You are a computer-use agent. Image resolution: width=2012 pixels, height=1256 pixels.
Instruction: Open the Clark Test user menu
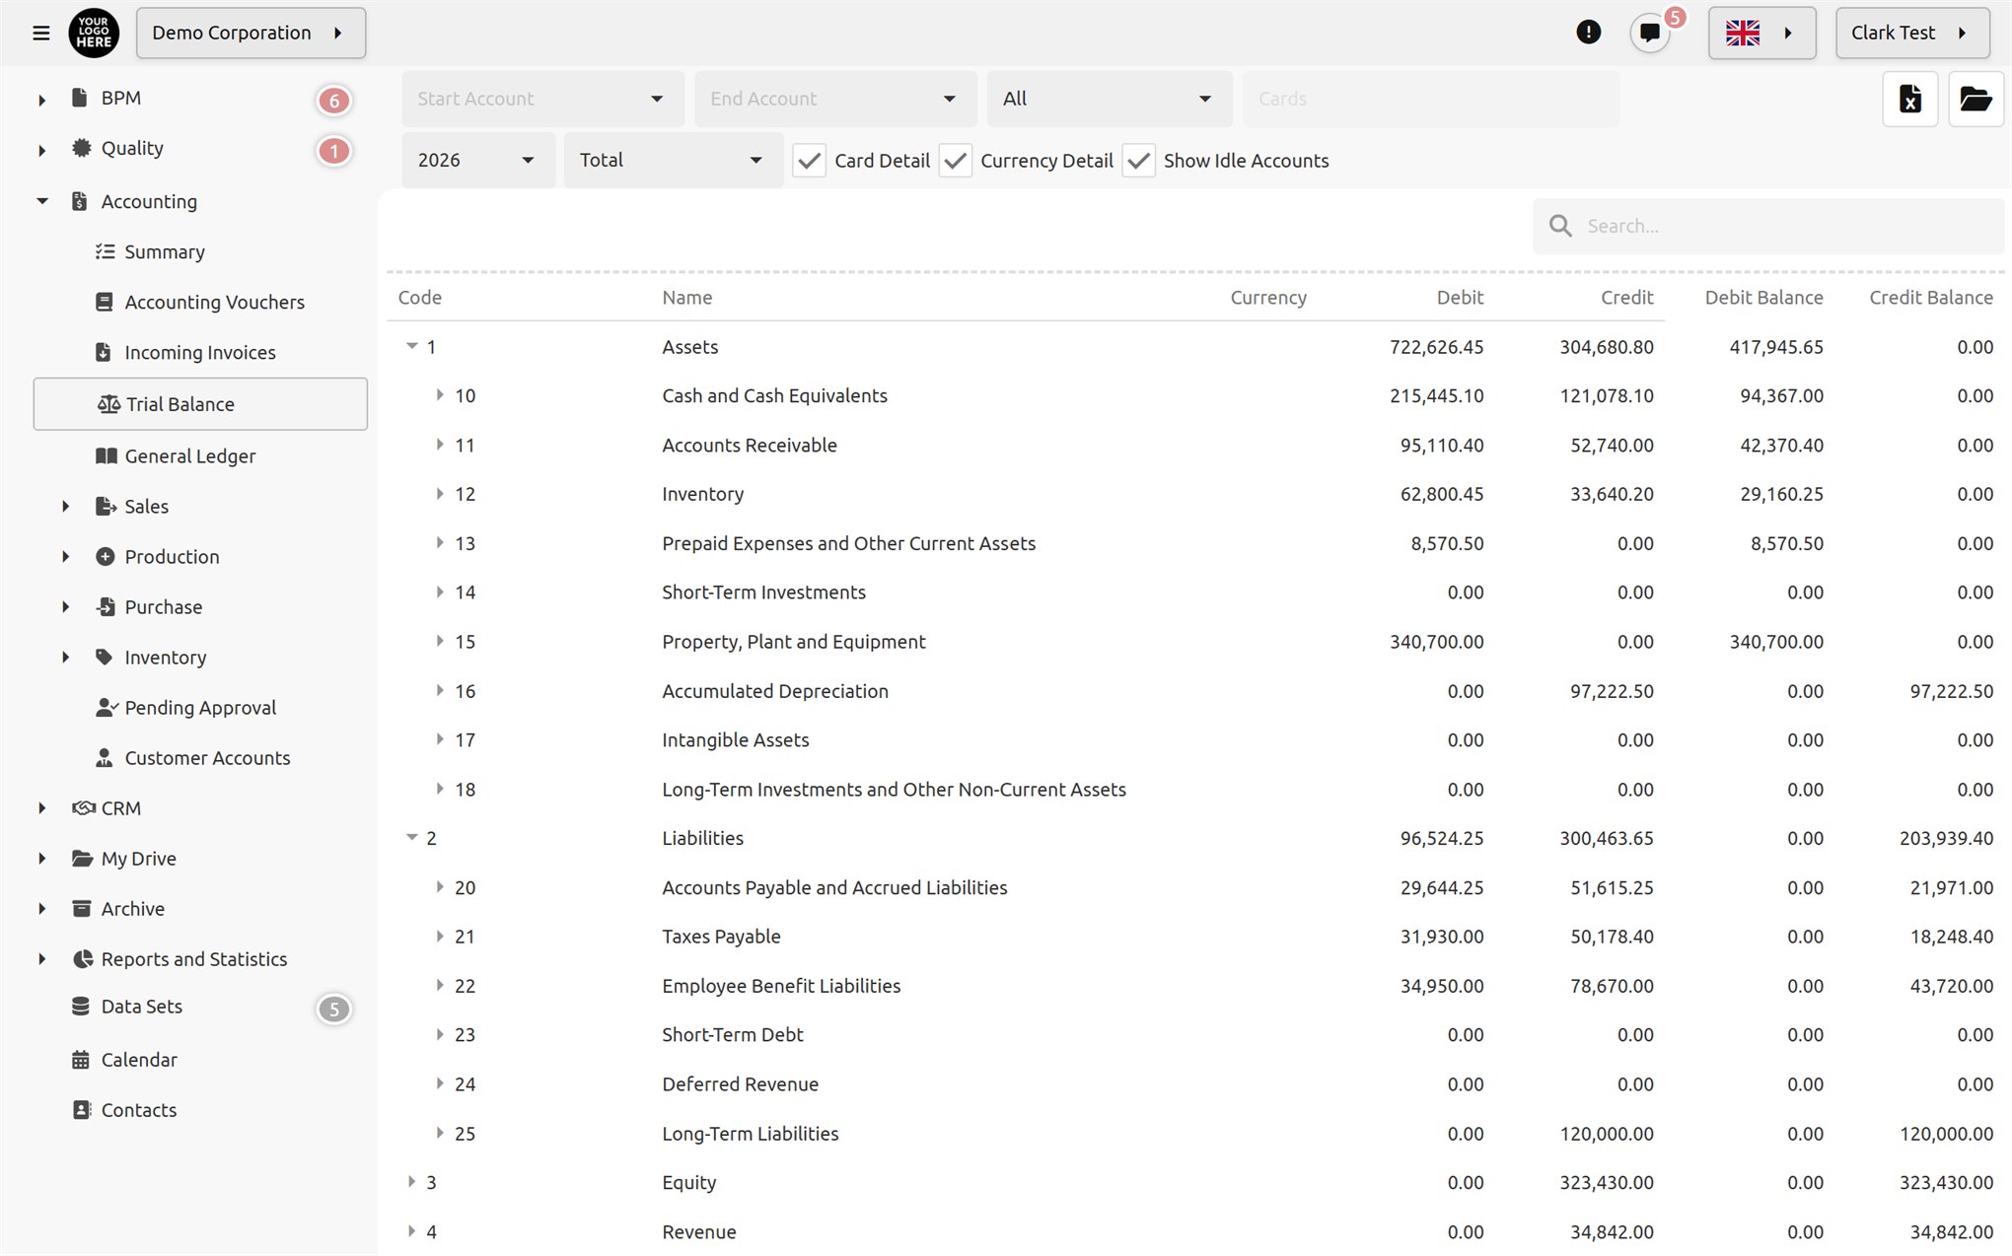click(x=1911, y=33)
